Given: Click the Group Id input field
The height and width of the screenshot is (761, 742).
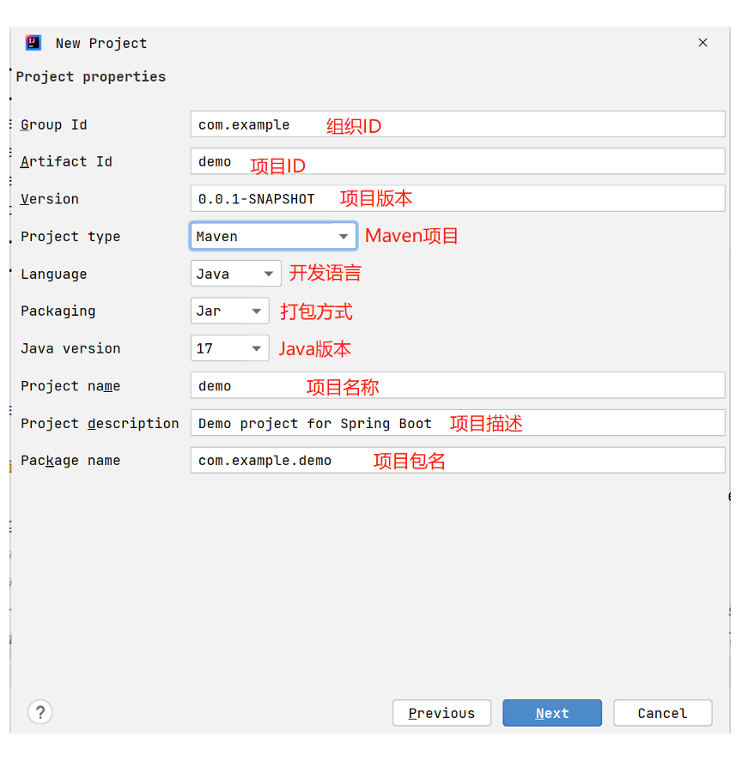Looking at the screenshot, I should 458,124.
